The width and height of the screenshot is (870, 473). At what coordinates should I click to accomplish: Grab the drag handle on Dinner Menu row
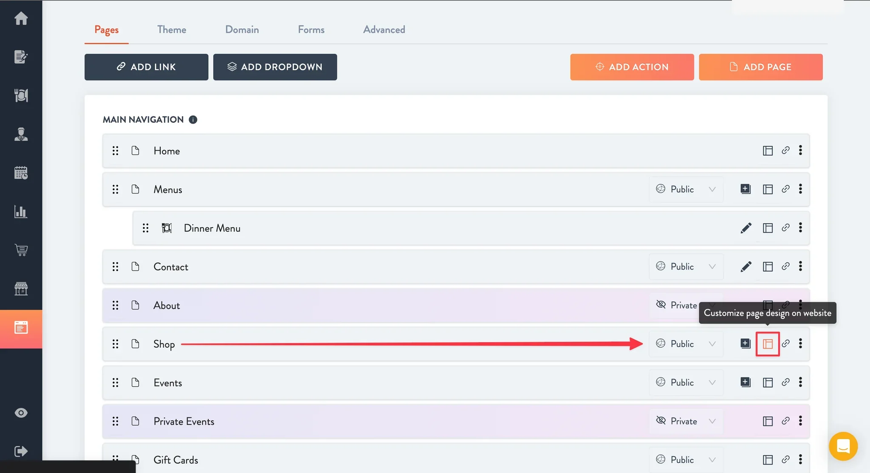point(145,228)
